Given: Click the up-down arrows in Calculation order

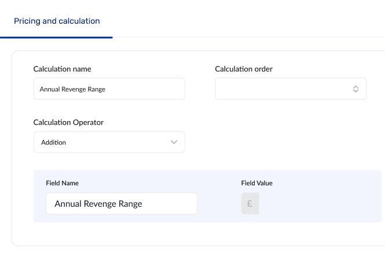Looking at the screenshot, I should pyautogui.click(x=355, y=89).
